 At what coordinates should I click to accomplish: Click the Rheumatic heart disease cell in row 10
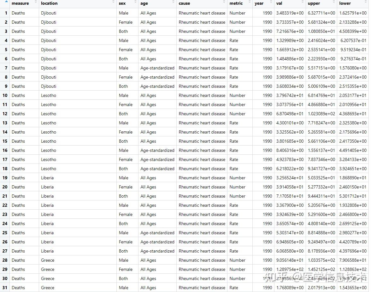point(202,95)
